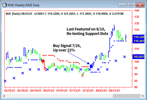This screenshot has height=100, width=147.
Task: Click the 95 price axis label
Action: coord(136,68)
